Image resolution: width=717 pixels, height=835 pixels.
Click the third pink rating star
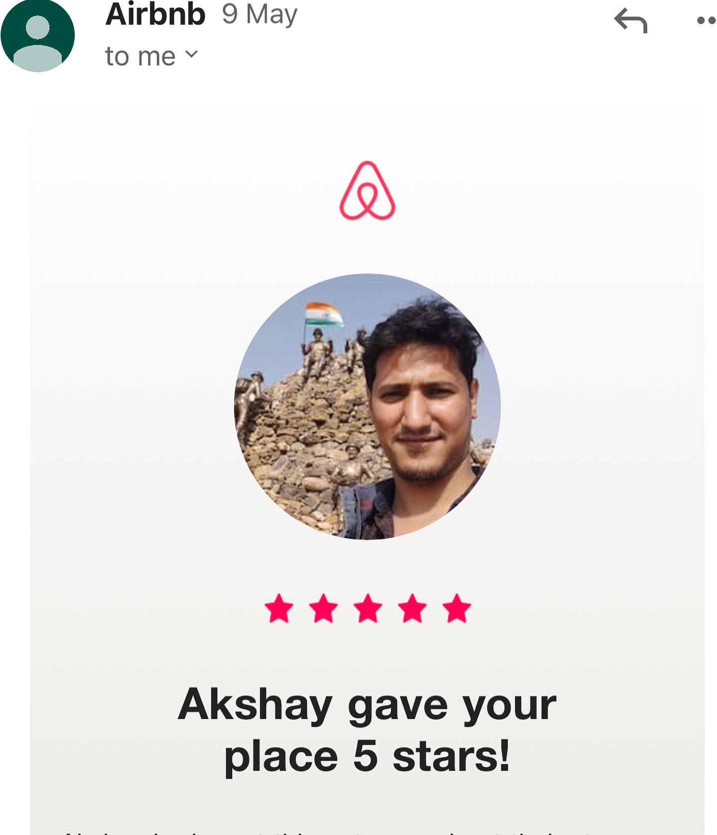pos(367,608)
